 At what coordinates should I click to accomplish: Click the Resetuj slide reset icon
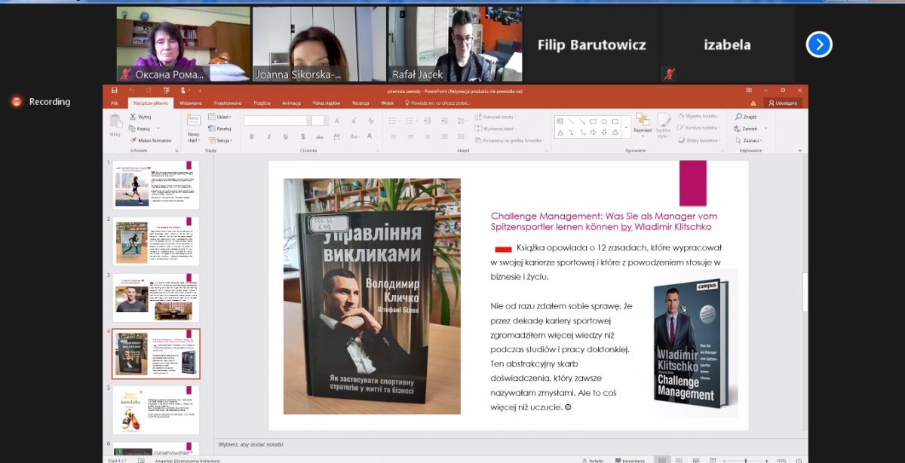coord(213,129)
